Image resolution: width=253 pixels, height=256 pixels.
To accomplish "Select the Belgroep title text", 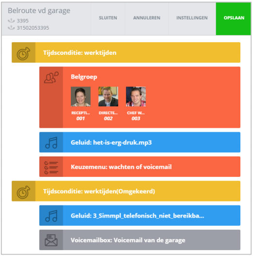I will click(84, 77).
